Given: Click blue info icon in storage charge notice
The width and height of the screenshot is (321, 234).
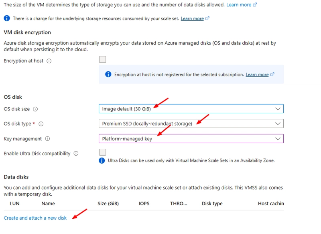Looking at the screenshot, I should click(7, 18).
